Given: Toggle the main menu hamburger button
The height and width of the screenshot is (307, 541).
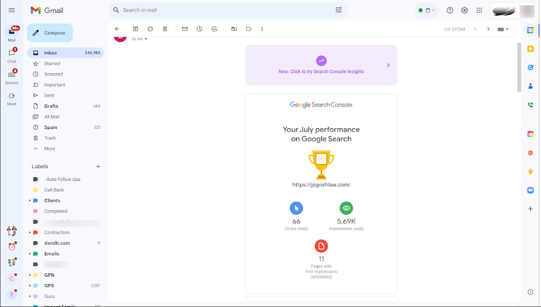Looking at the screenshot, I should [x=12, y=10].
